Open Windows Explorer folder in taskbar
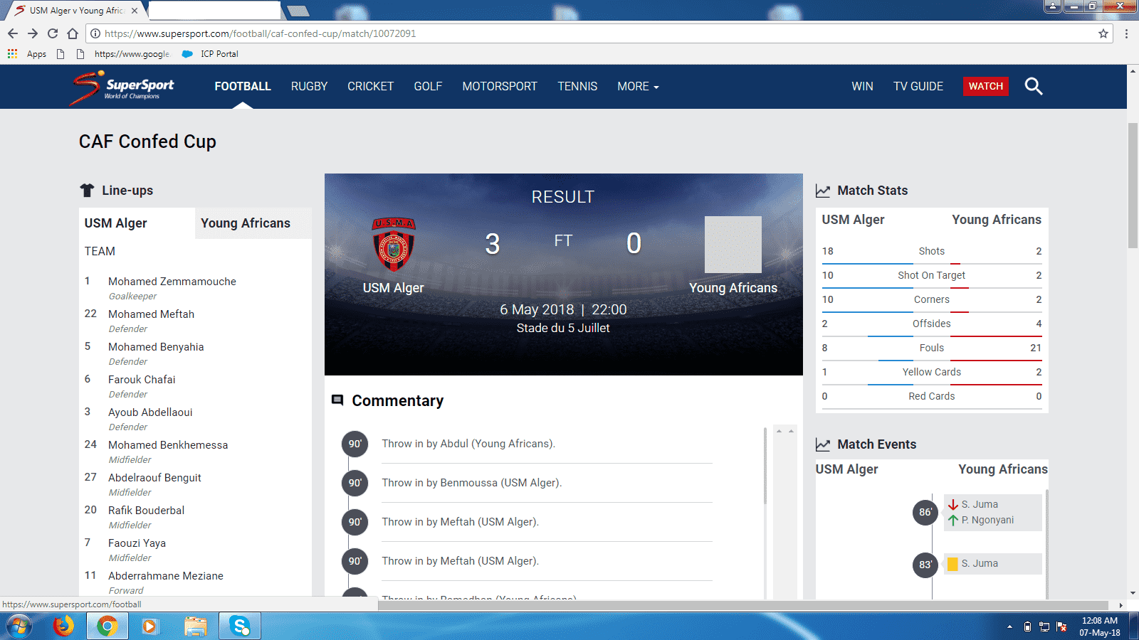The height and width of the screenshot is (640, 1139). click(195, 626)
